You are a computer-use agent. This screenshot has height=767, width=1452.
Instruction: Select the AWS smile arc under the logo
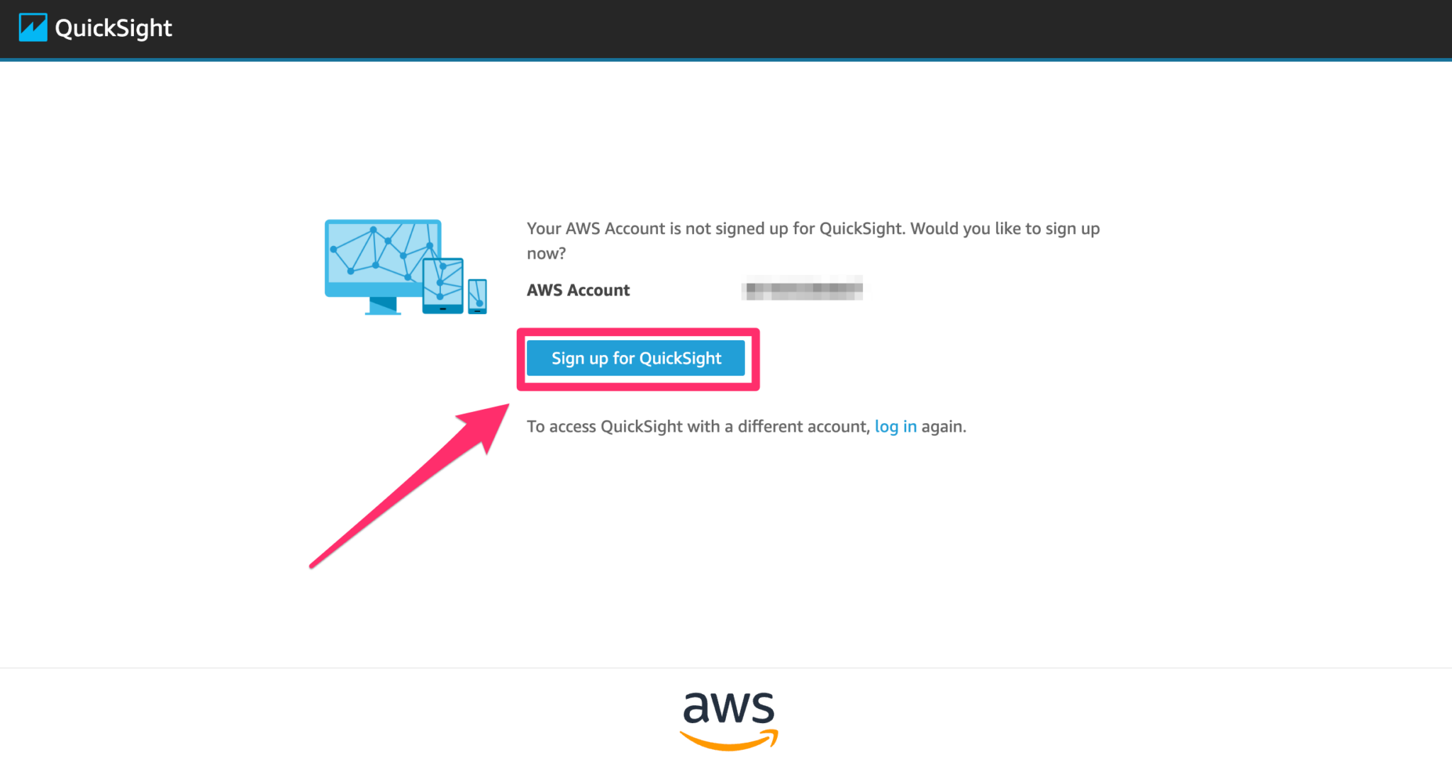click(728, 743)
